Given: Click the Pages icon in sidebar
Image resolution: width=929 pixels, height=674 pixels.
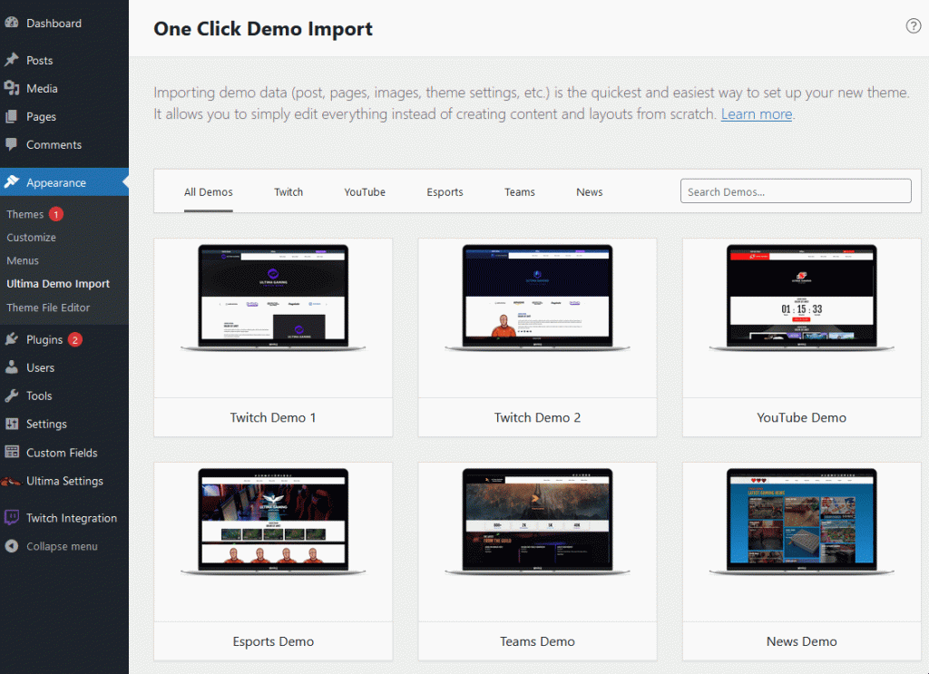Looking at the screenshot, I should pyautogui.click(x=11, y=116).
